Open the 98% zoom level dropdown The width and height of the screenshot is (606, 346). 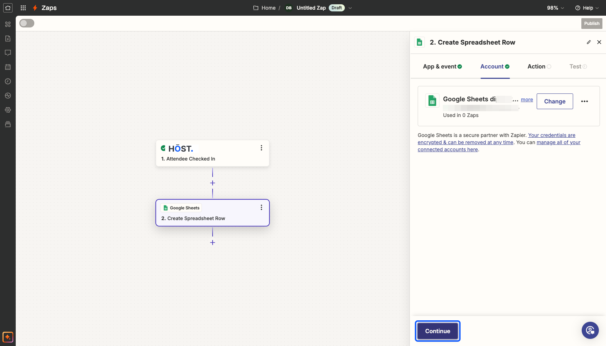(x=556, y=8)
